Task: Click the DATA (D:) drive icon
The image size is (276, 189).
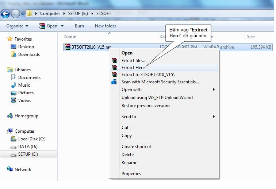Action: tap(14, 147)
